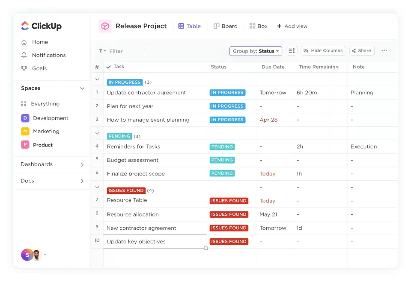Switch to Box view tab
411x281 pixels.
[259, 26]
